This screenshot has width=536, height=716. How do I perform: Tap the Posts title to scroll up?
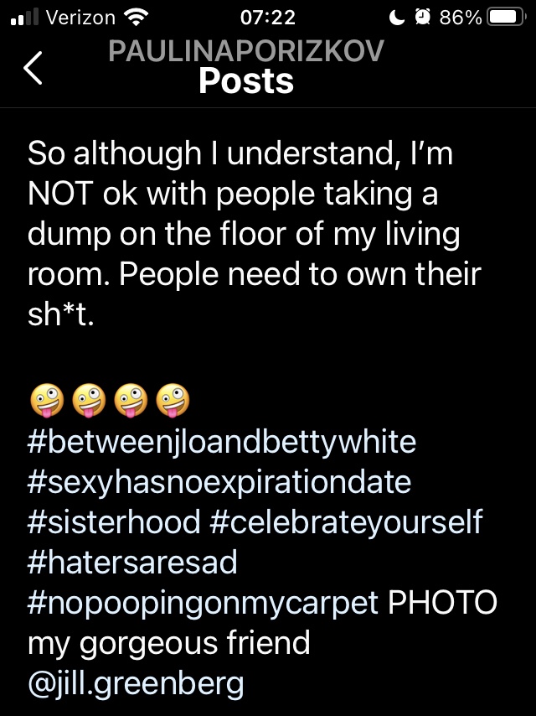click(x=246, y=81)
